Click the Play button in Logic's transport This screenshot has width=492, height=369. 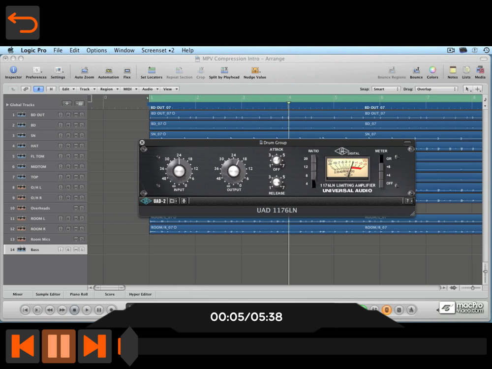[x=87, y=310]
